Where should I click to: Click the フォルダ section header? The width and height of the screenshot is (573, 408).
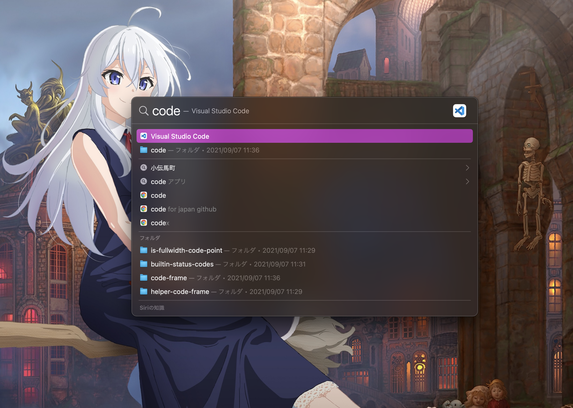(150, 238)
